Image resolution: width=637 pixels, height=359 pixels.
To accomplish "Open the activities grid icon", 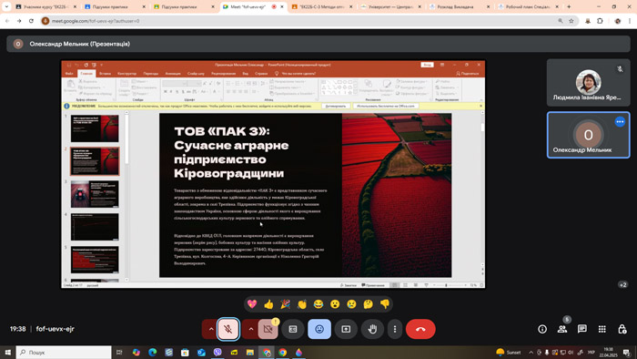I will (x=602, y=329).
